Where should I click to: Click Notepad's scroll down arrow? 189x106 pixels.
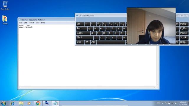(x=157, y=85)
